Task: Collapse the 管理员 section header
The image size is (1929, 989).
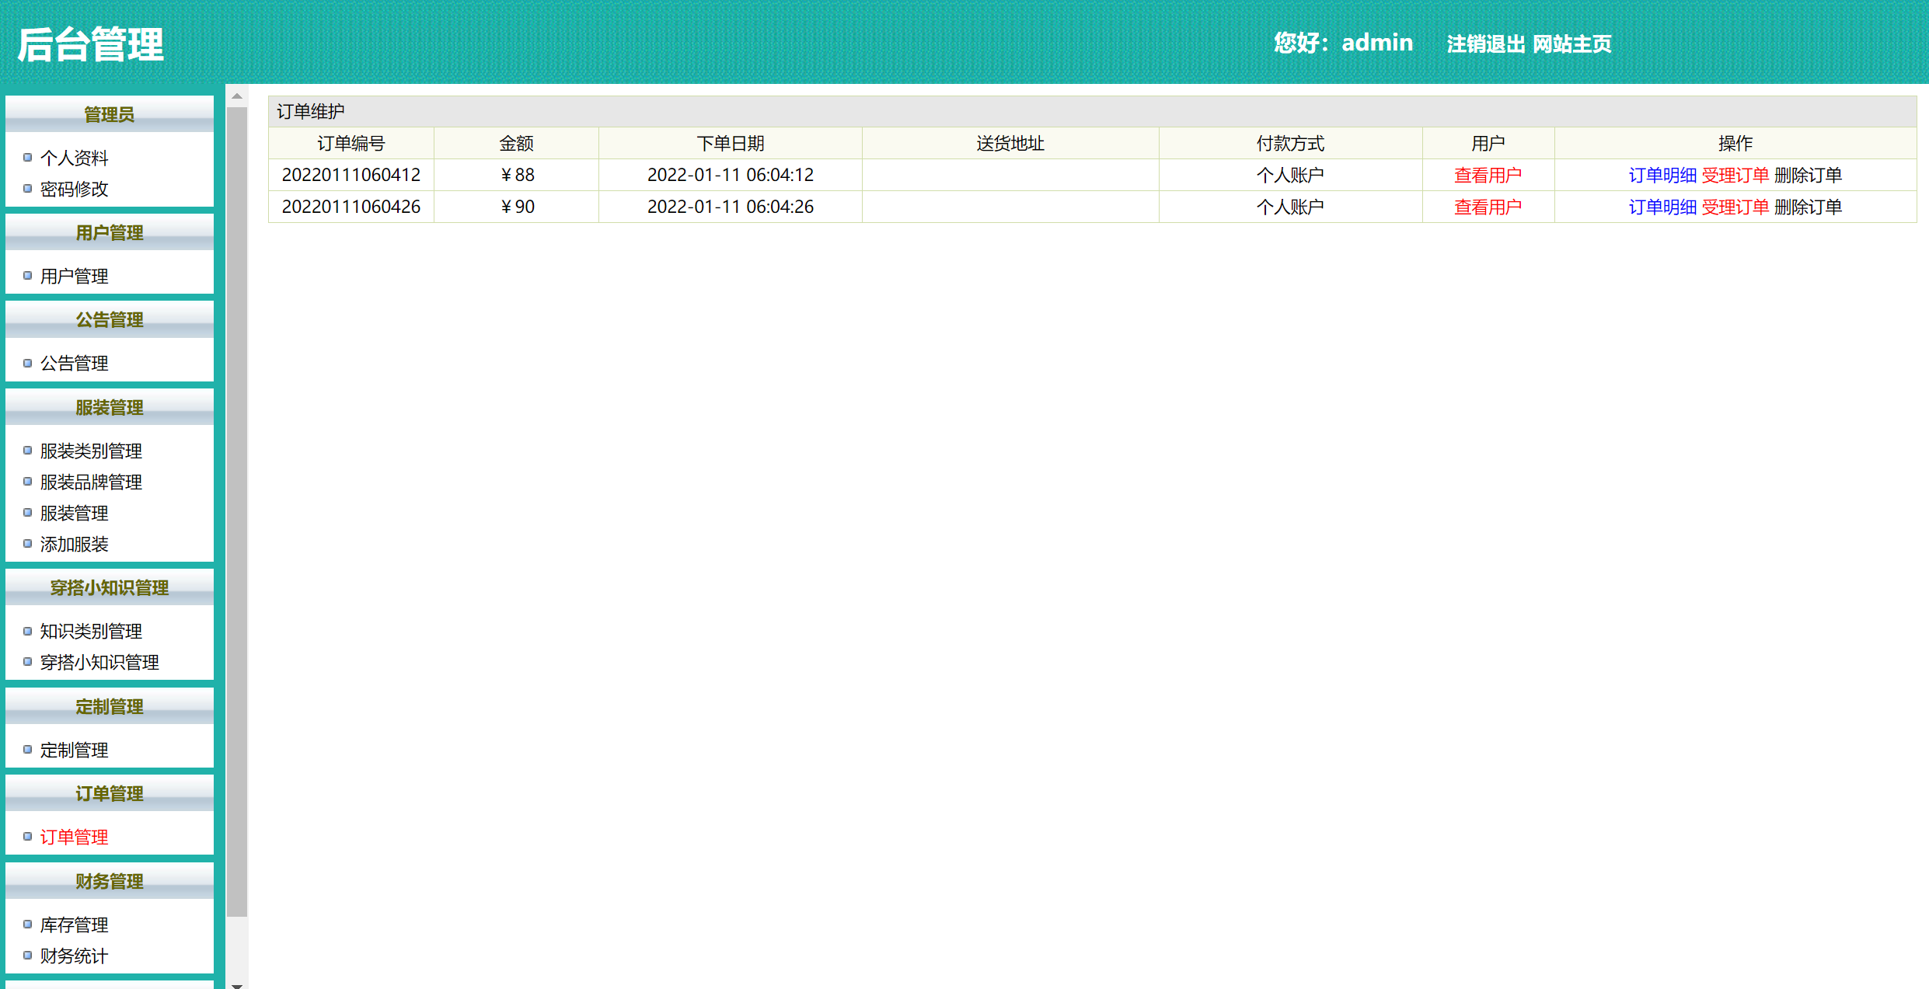Action: click(x=110, y=114)
